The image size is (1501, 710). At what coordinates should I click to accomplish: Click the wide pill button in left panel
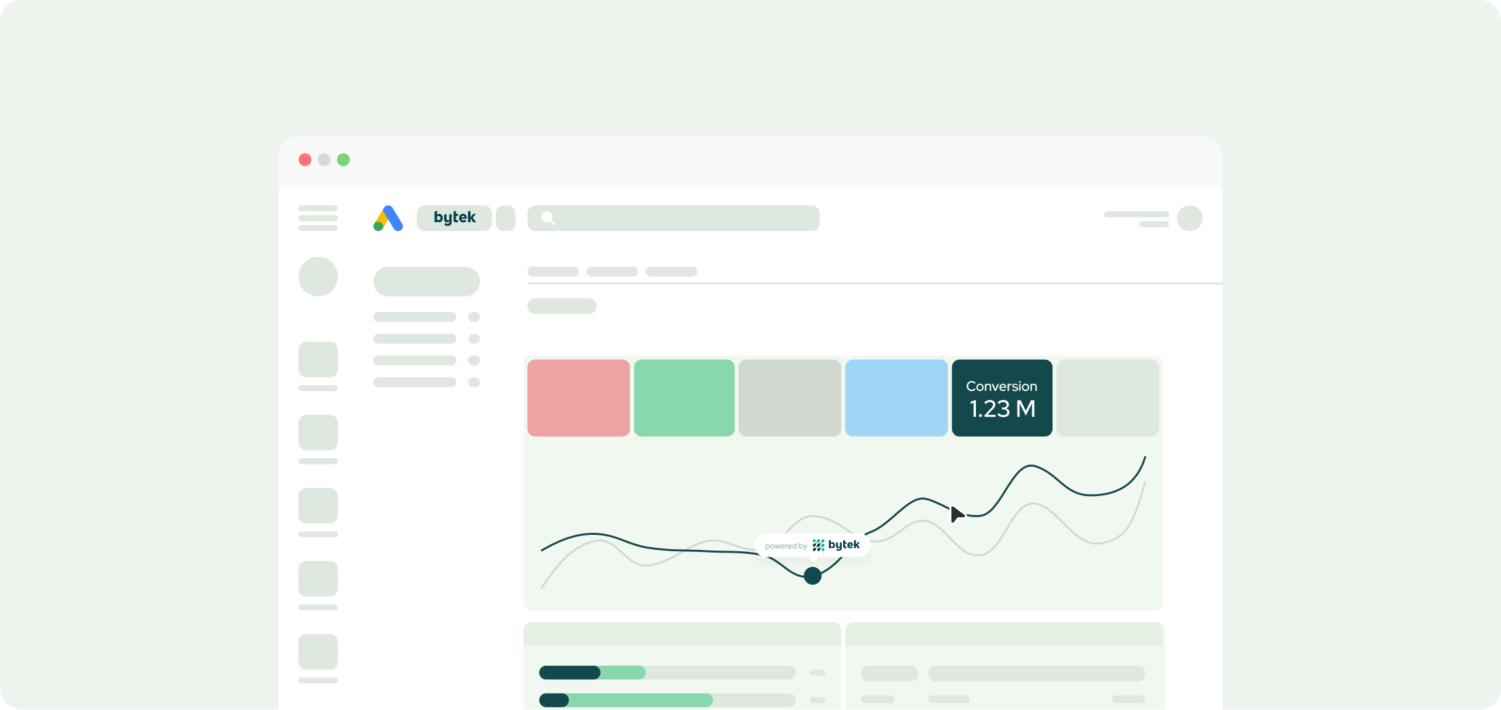[426, 281]
